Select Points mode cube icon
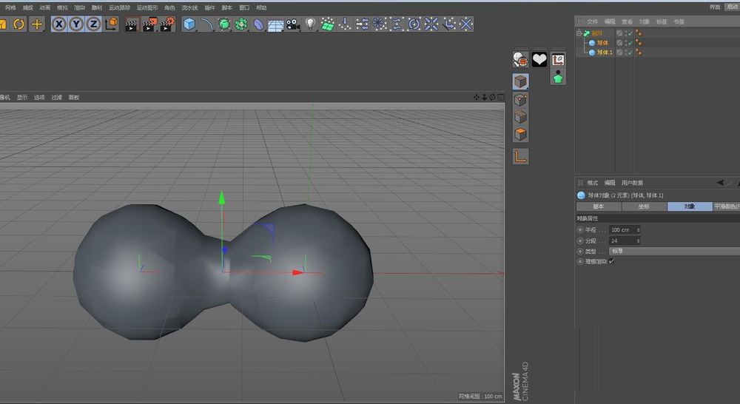Image resolution: width=740 pixels, height=404 pixels. point(521,99)
